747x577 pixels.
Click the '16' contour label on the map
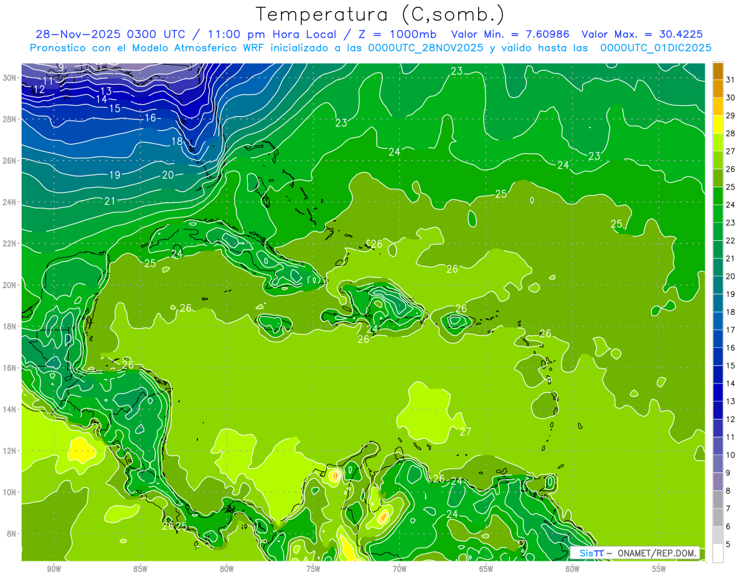(x=151, y=118)
